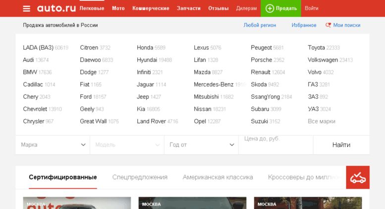The height and width of the screenshot is (209, 385).
Task: Open the Chery brand link
Action: [x=30, y=97]
